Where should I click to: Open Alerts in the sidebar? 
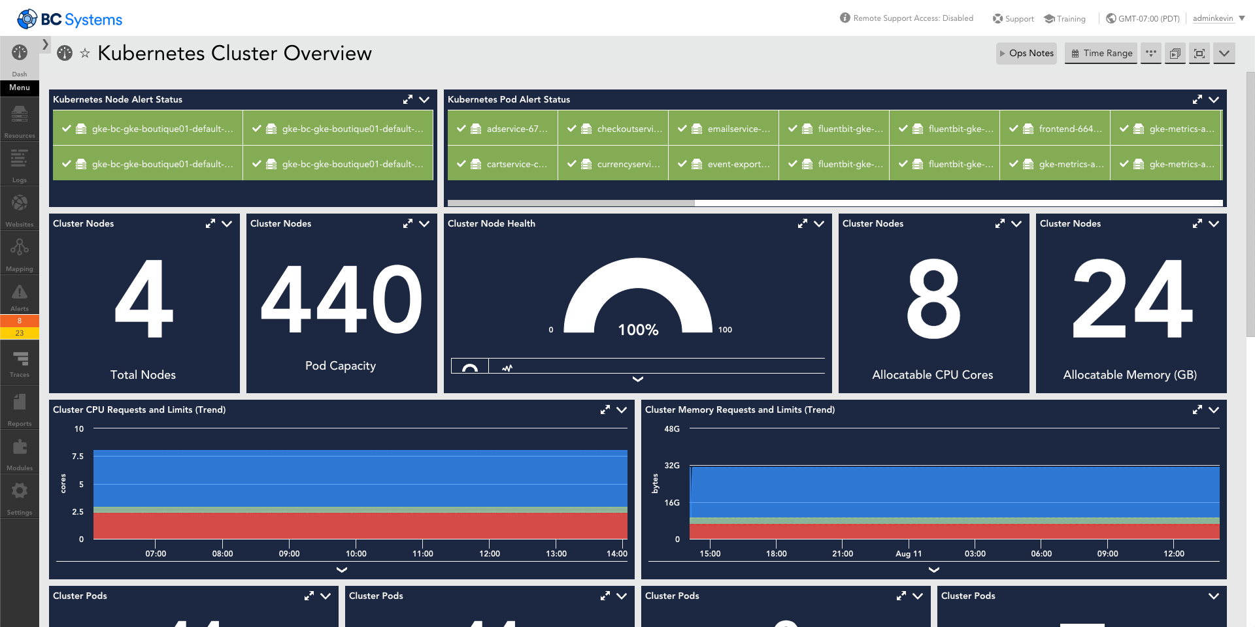pos(20,295)
